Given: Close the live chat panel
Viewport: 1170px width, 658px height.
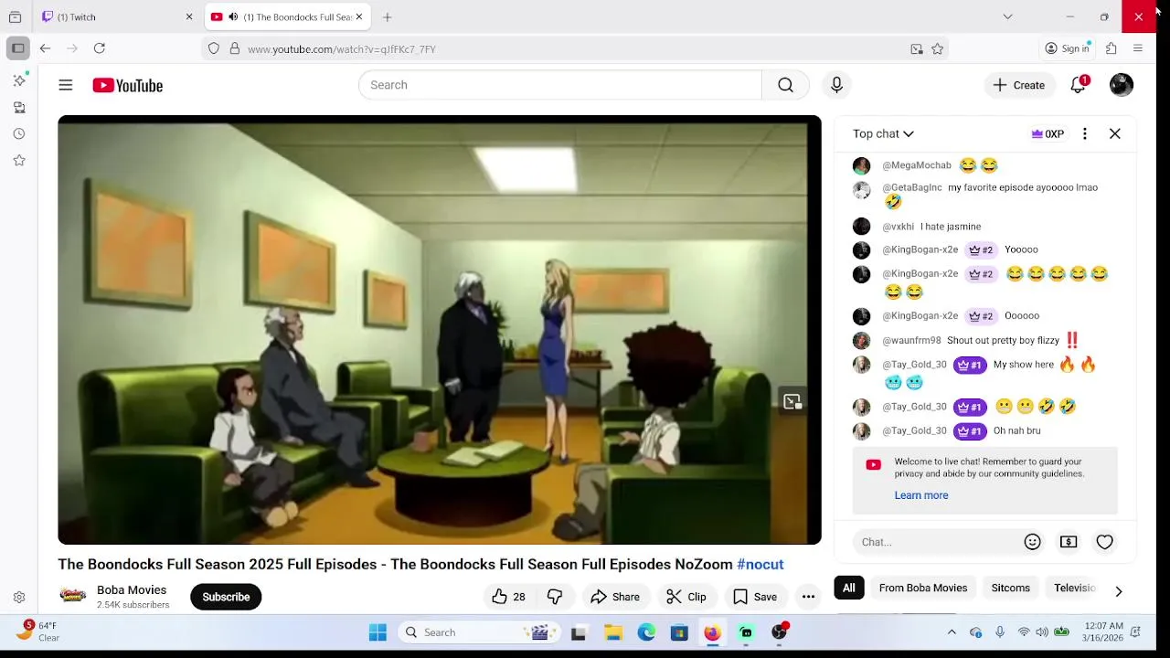Looking at the screenshot, I should point(1115,133).
